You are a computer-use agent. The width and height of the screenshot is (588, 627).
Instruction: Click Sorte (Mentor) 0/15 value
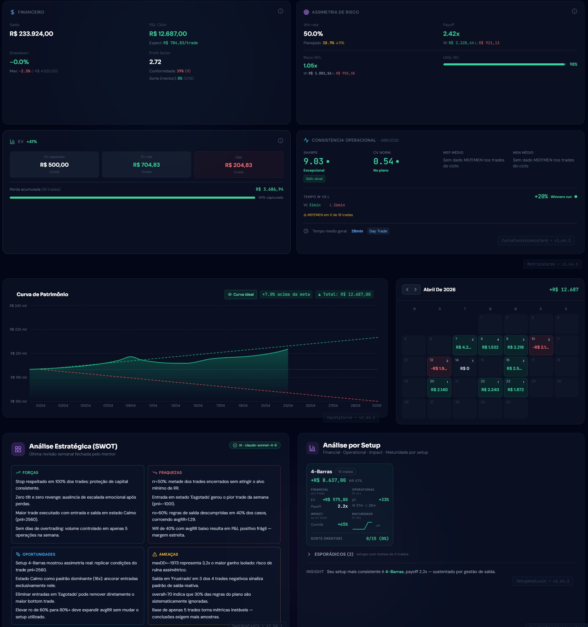click(x=377, y=539)
